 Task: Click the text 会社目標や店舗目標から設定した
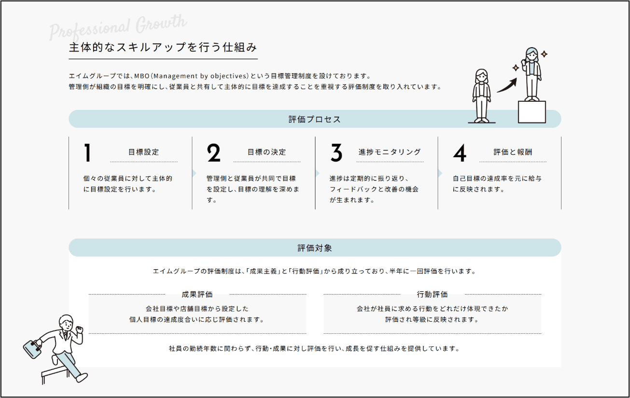pos(197,309)
